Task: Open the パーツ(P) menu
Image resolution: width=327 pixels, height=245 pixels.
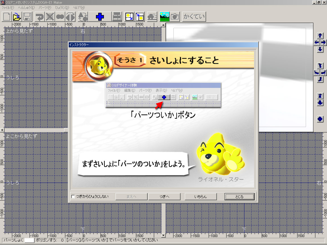Action: (45, 7)
